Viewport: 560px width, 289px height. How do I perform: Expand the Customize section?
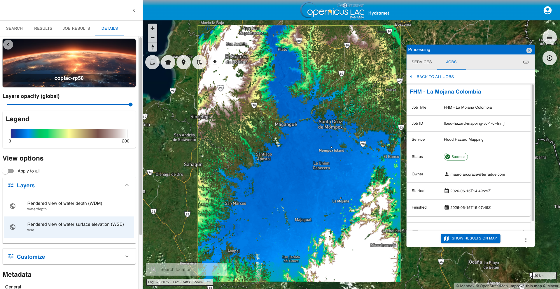pyautogui.click(x=127, y=257)
